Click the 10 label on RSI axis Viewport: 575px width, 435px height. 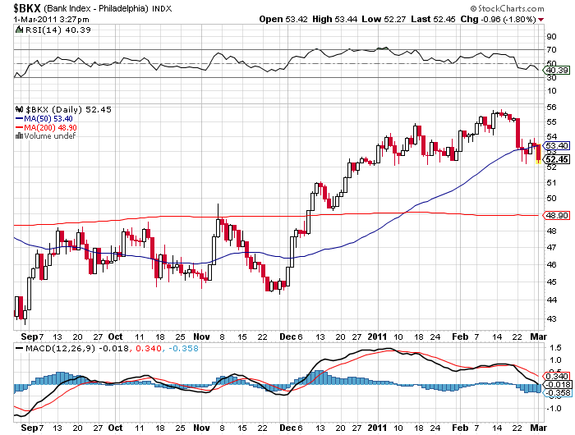tap(551, 91)
